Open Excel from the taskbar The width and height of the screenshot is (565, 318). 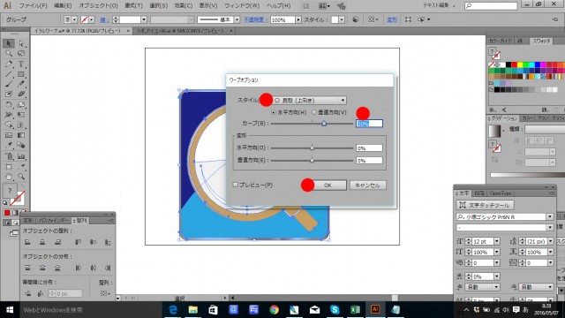355,310
